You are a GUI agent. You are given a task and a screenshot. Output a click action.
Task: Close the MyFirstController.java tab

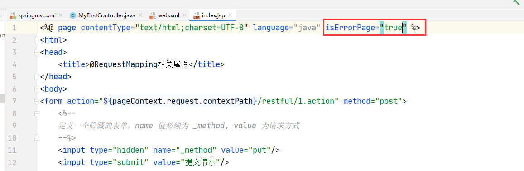click(x=140, y=15)
